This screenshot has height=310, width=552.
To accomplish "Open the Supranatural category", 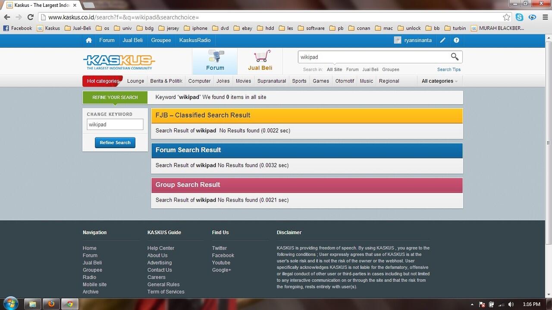I will [x=272, y=81].
